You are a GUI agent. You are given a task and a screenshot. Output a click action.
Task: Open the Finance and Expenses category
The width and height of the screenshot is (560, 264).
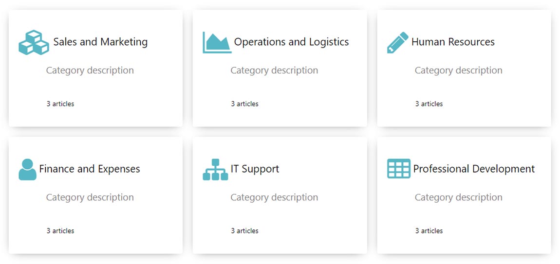[x=90, y=169]
